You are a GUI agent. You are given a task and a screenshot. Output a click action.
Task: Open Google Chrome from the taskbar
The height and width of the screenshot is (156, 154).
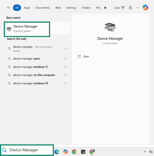click(74, 151)
